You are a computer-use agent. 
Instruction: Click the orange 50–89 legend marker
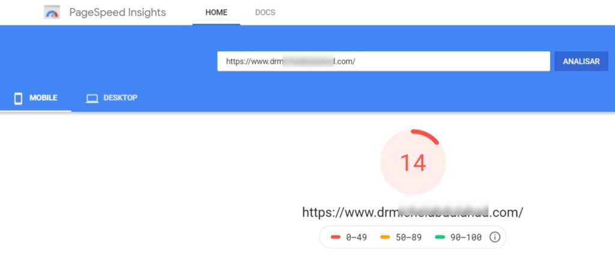[385, 237]
